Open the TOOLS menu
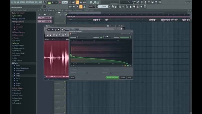 (x=37, y=2)
